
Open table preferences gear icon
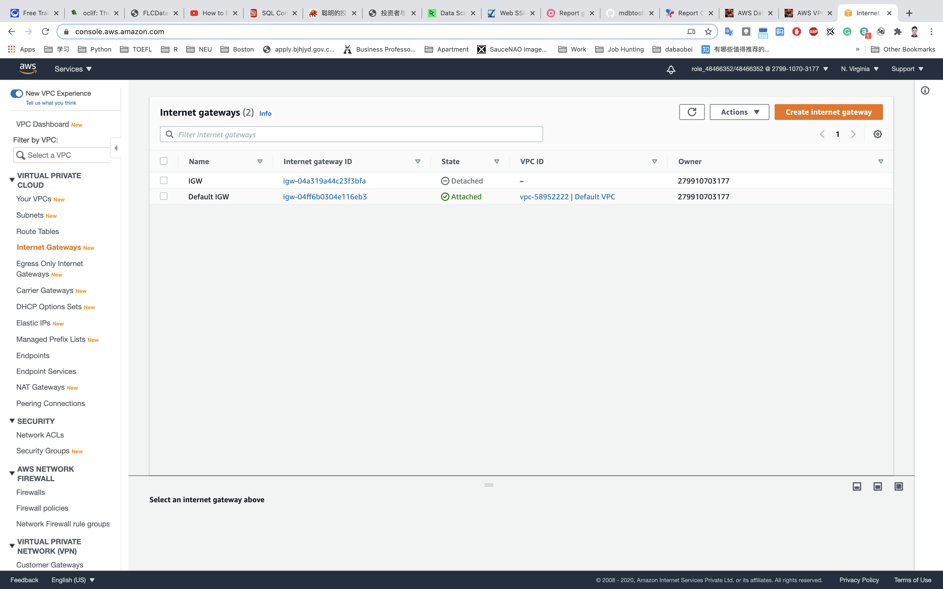(x=877, y=134)
